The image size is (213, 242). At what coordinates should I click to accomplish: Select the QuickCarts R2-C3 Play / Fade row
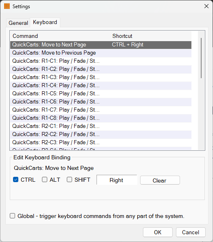[101, 143]
